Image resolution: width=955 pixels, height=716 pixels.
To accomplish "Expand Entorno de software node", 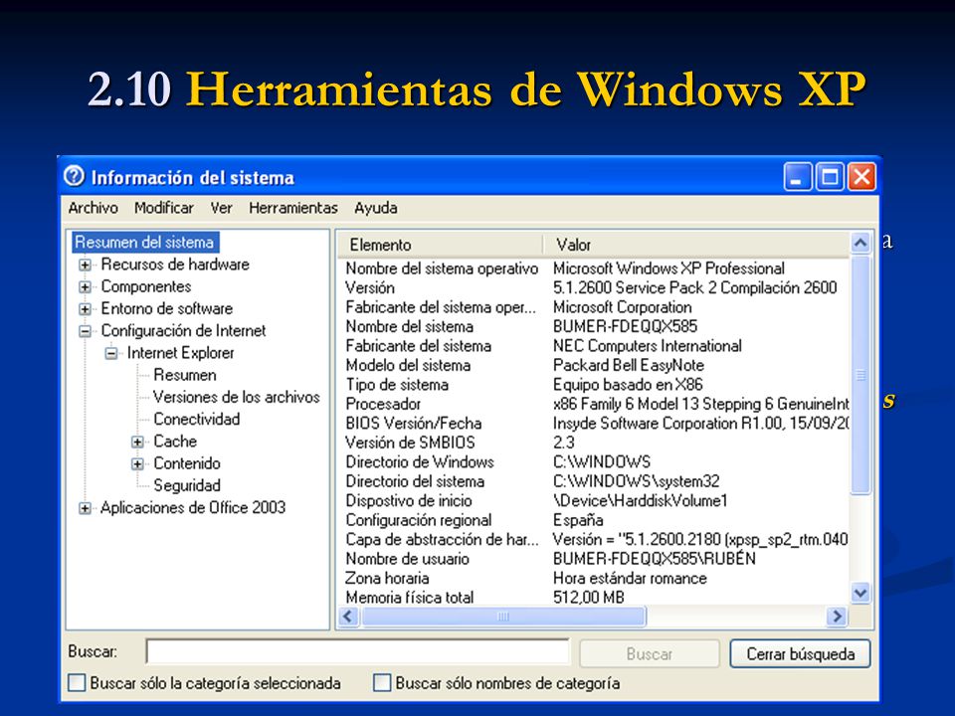I will click(85, 309).
